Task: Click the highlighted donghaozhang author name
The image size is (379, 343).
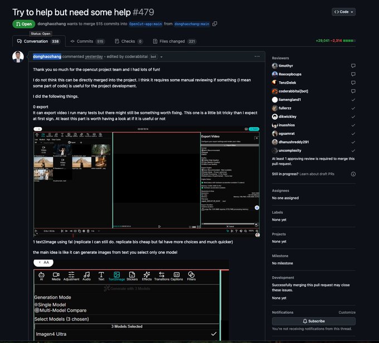Action: (47, 56)
